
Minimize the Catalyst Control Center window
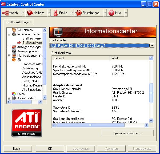click(143, 4)
